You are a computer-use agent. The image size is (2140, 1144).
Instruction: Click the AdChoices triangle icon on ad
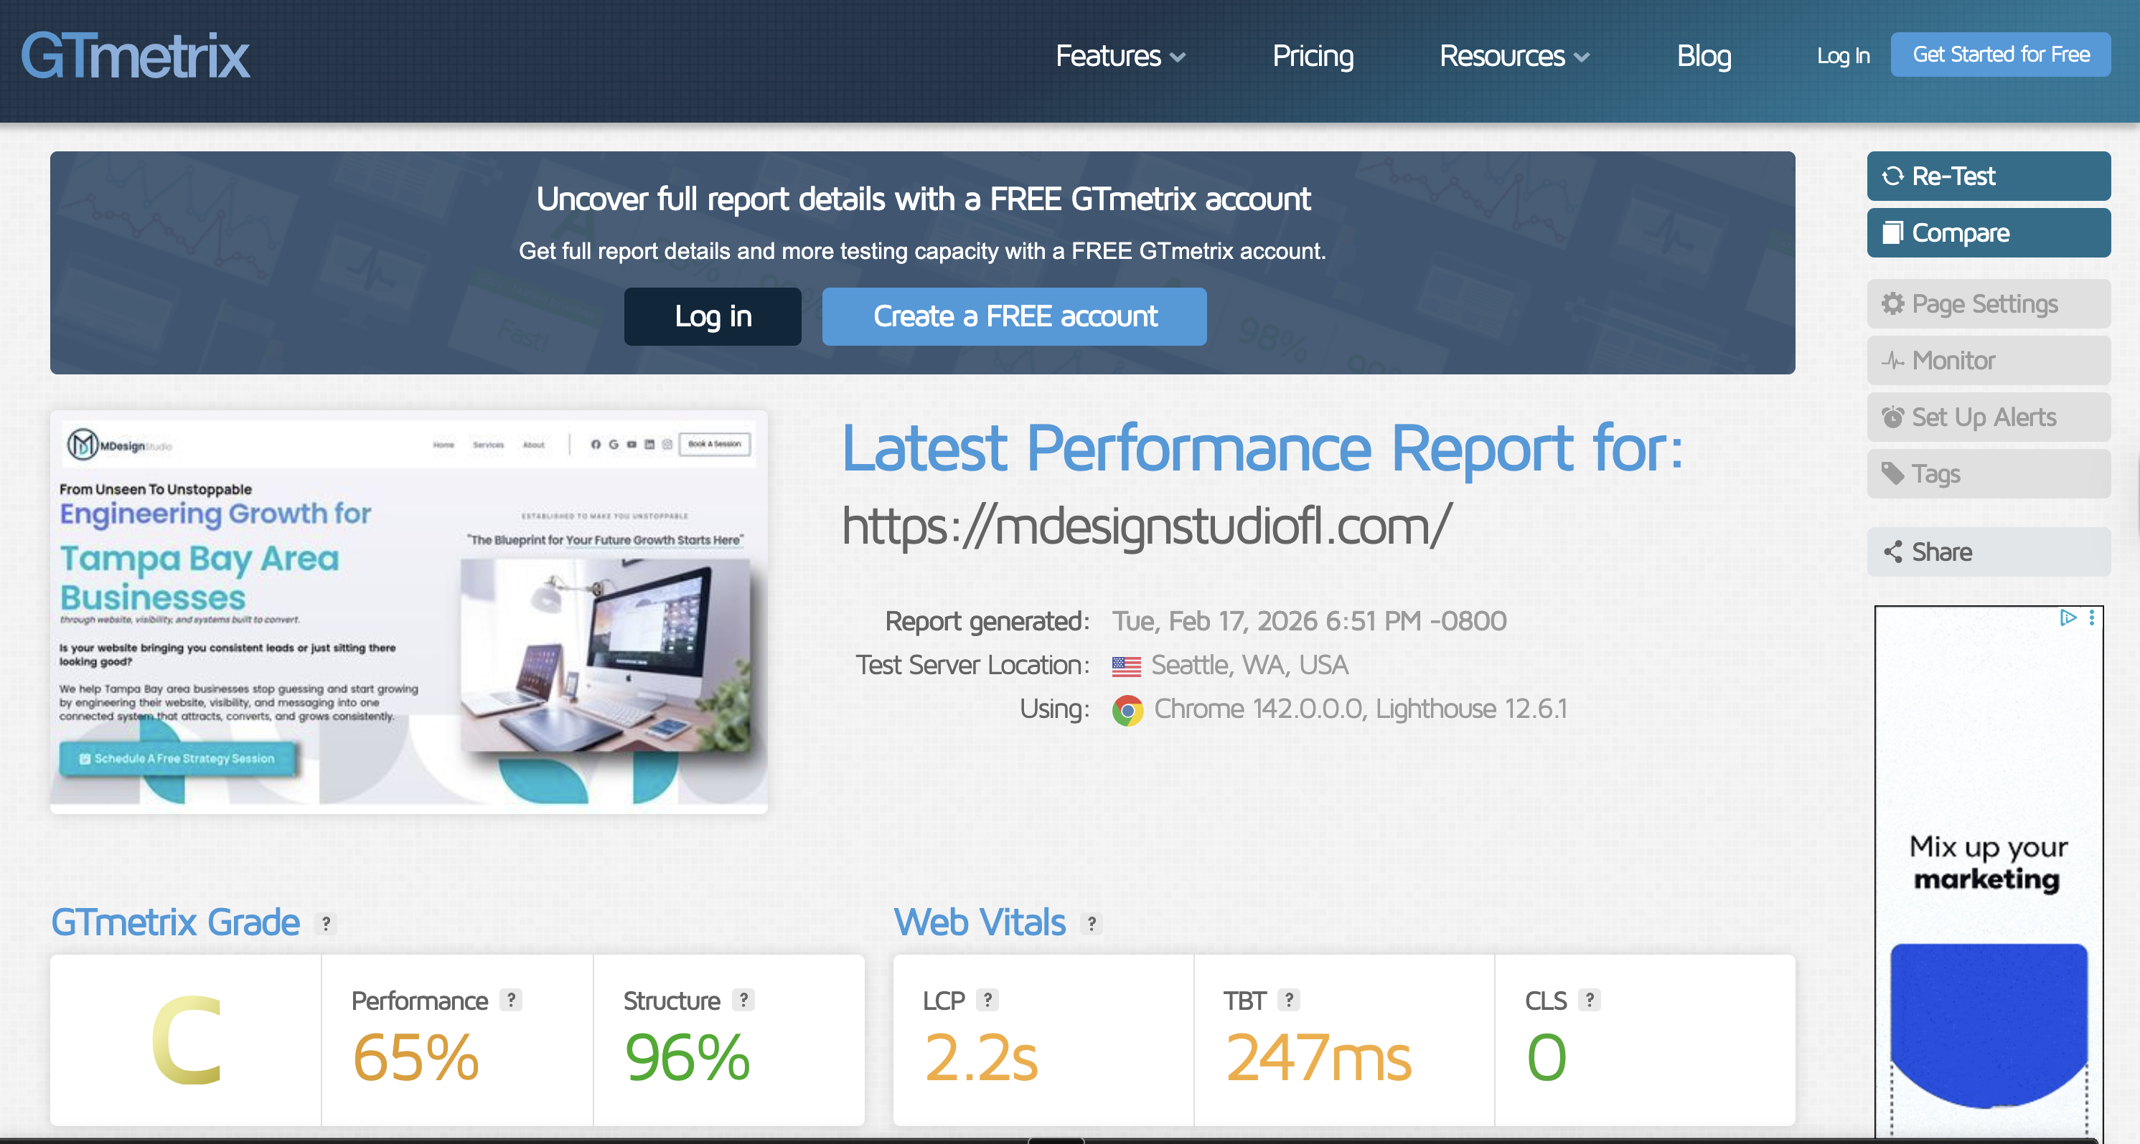point(2067,618)
